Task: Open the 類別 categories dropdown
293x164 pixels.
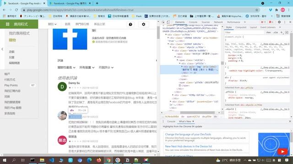Action: coord(52,24)
